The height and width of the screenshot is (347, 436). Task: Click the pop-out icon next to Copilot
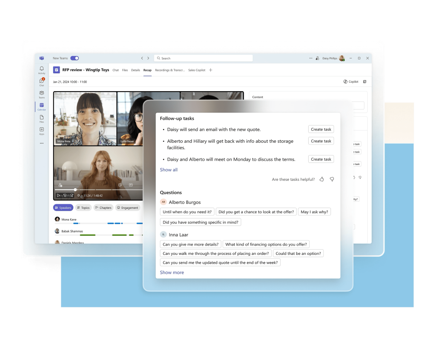[x=365, y=81]
